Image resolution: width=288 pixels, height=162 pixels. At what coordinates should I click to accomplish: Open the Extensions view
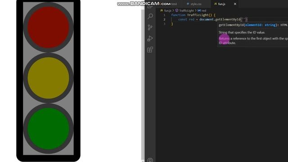[150, 49]
